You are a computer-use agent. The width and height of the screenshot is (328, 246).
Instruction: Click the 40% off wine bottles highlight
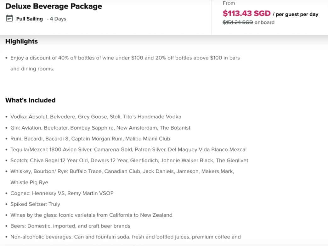125,58
